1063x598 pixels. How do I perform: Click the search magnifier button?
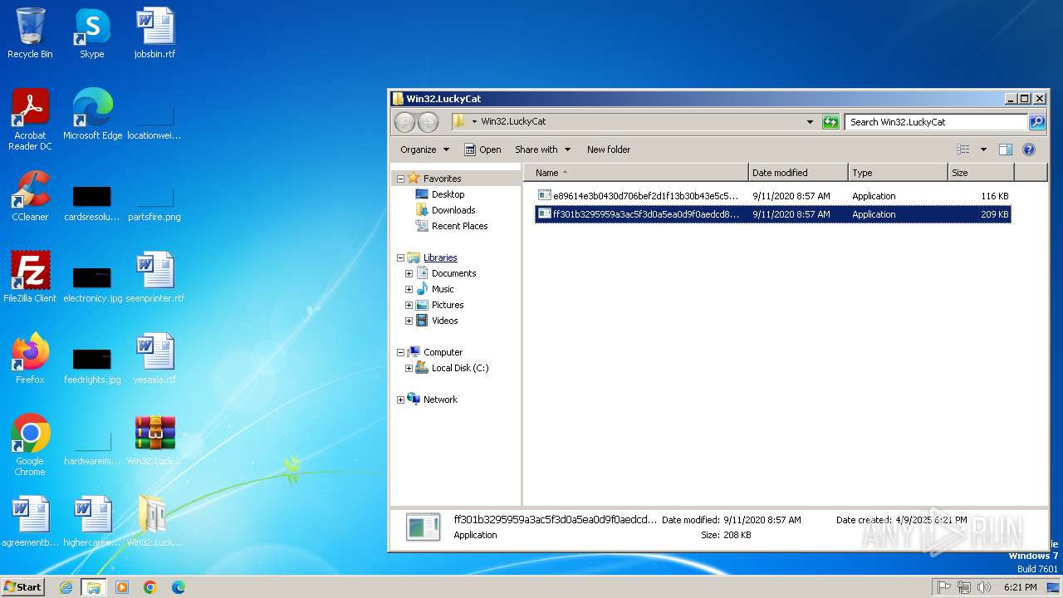[x=1036, y=122]
